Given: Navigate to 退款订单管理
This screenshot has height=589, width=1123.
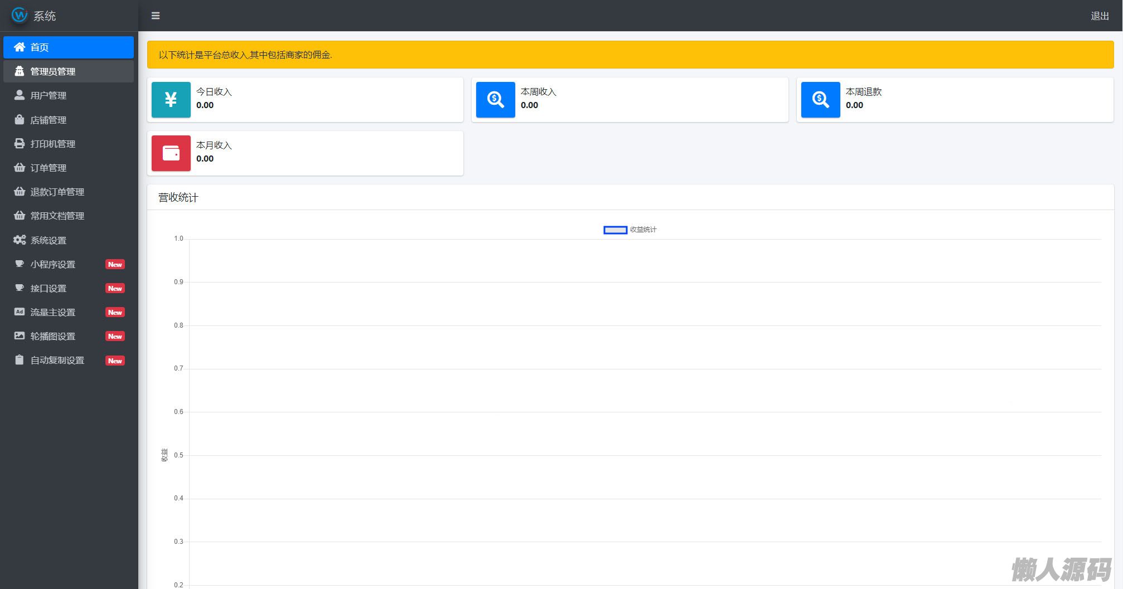Looking at the screenshot, I should pyautogui.click(x=57, y=192).
